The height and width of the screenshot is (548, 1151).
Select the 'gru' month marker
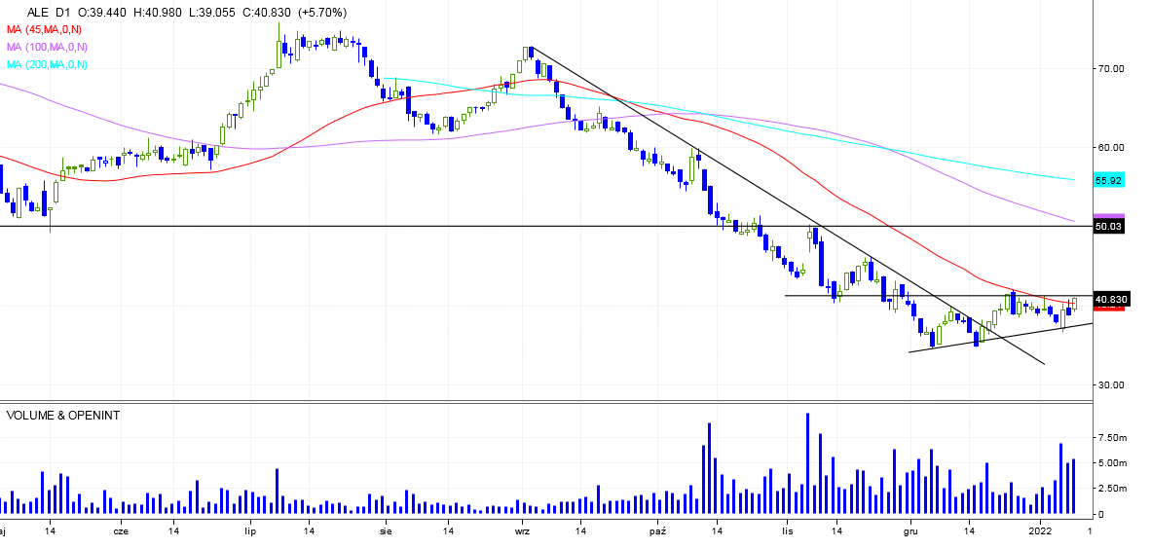point(910,531)
